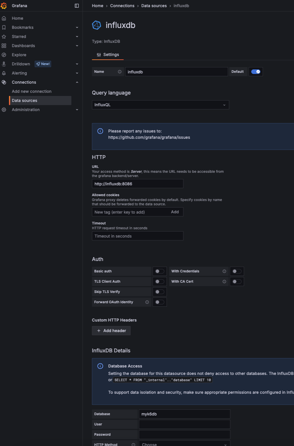This screenshot has height=446, width=294.
Task: Expand the Dashboards section chevron
Action: [x=77, y=46]
